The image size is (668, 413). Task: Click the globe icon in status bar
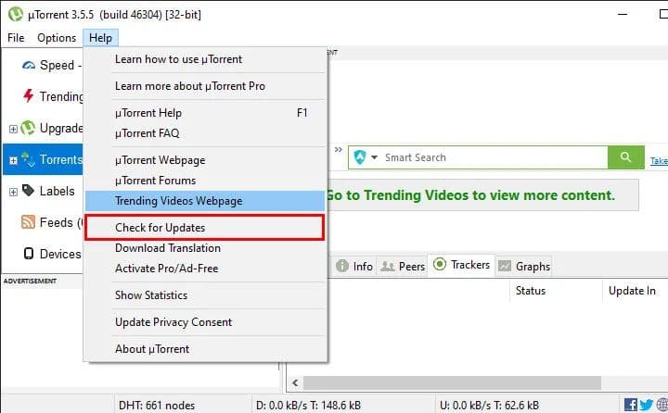point(662,405)
